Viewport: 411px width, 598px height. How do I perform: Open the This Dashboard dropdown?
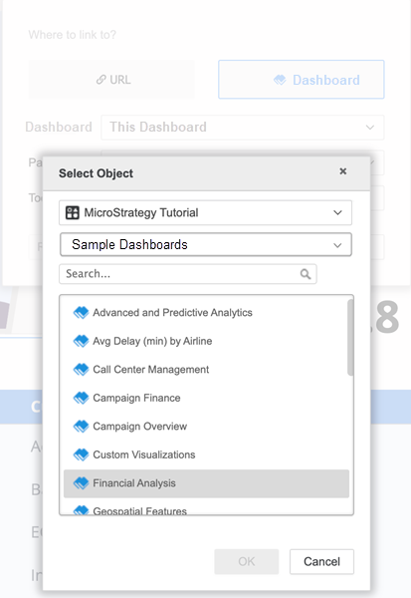coord(242,127)
